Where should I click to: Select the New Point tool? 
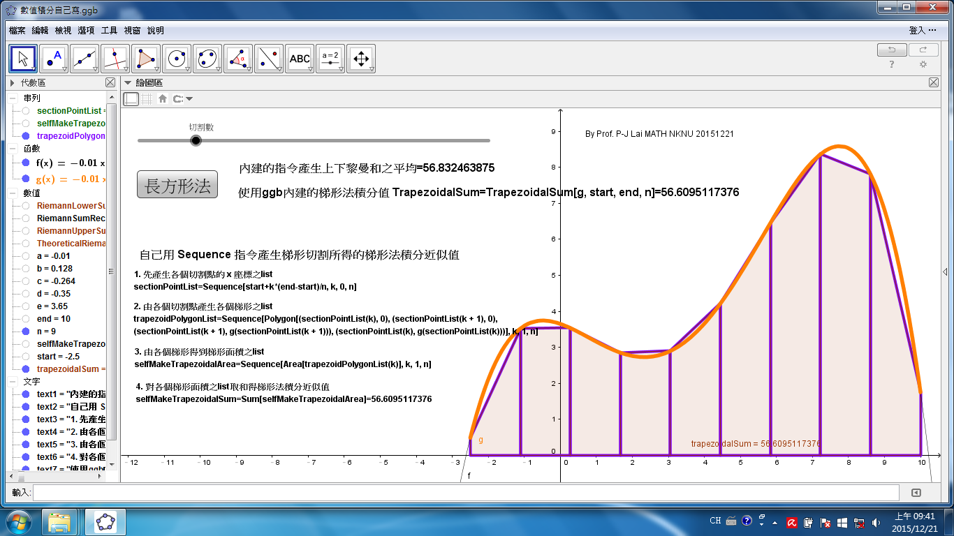point(53,59)
